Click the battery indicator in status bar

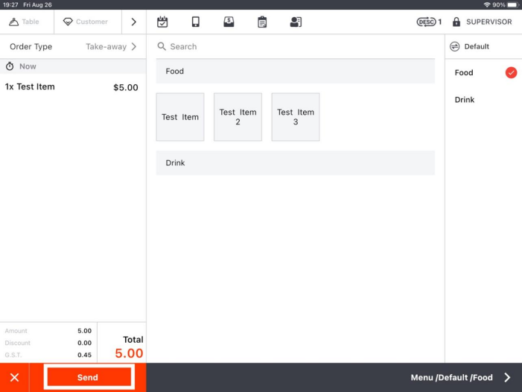[x=513, y=4]
